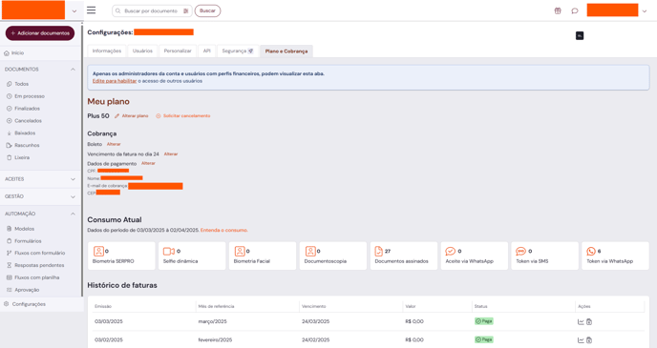This screenshot has height=348, width=657.
Task: Click the Fluxos com planilha icon
Action: (10, 277)
